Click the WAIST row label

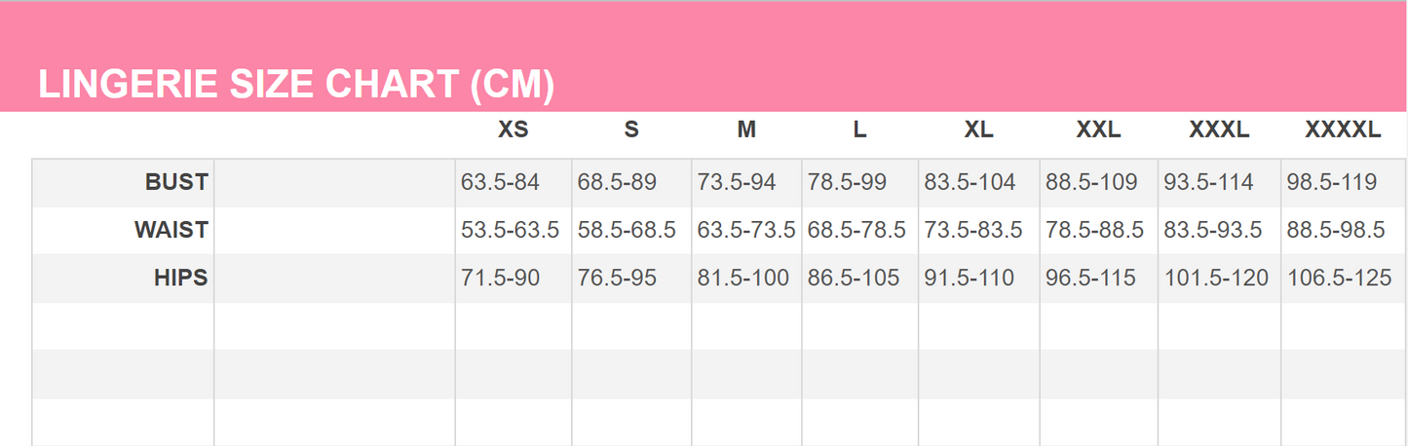(171, 231)
